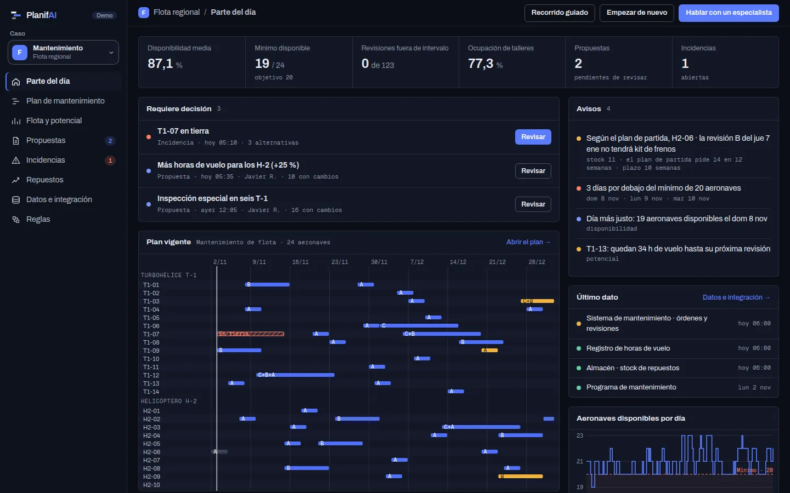This screenshot has height=493, width=790.
Task: Click the Plan de mantenimiento list icon
Action: pos(16,101)
